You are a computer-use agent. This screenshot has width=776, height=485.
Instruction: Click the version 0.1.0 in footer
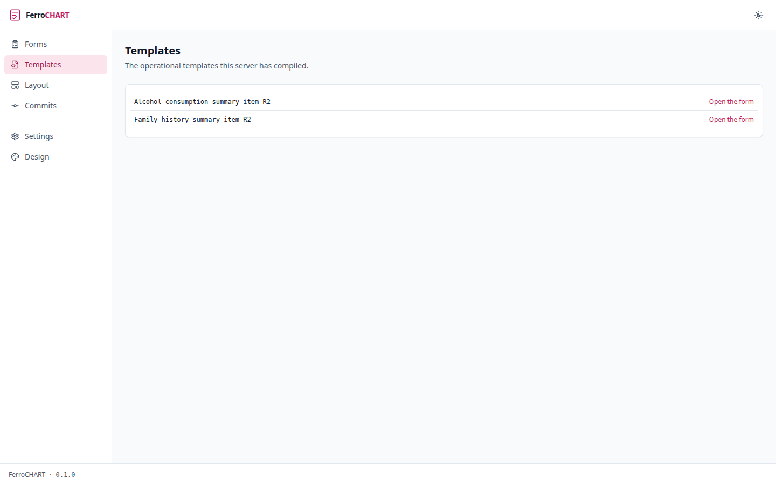pos(65,475)
